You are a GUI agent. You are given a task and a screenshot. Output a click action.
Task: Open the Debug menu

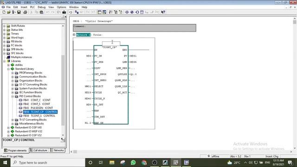click(41, 7)
